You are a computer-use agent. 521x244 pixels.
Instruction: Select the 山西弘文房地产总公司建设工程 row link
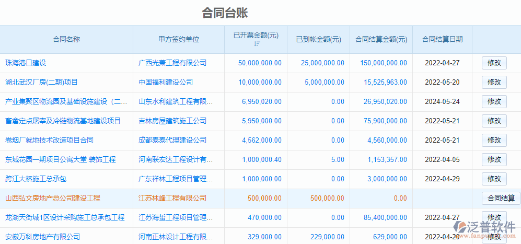(52, 198)
